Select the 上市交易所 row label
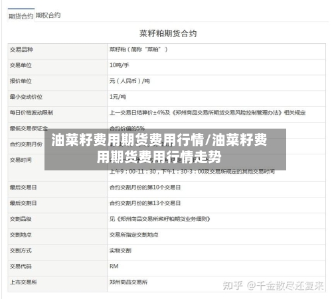This screenshot has height=299, width=332. (23, 282)
